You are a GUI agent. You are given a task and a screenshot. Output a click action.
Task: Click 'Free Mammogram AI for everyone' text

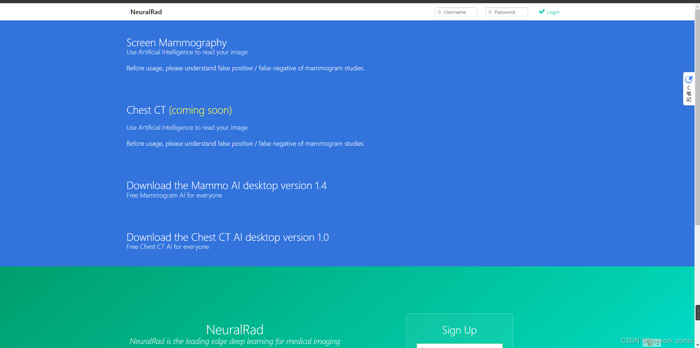[174, 195]
